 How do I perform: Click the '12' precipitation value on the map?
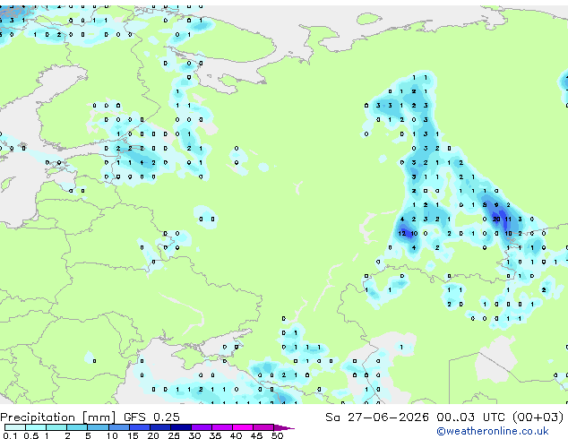pos(401,233)
